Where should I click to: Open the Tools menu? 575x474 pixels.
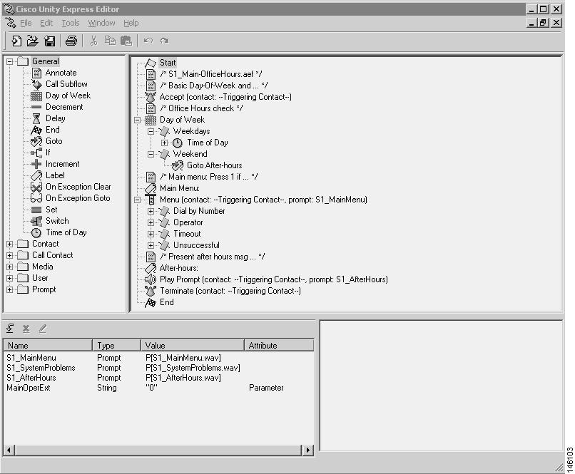[x=70, y=23]
